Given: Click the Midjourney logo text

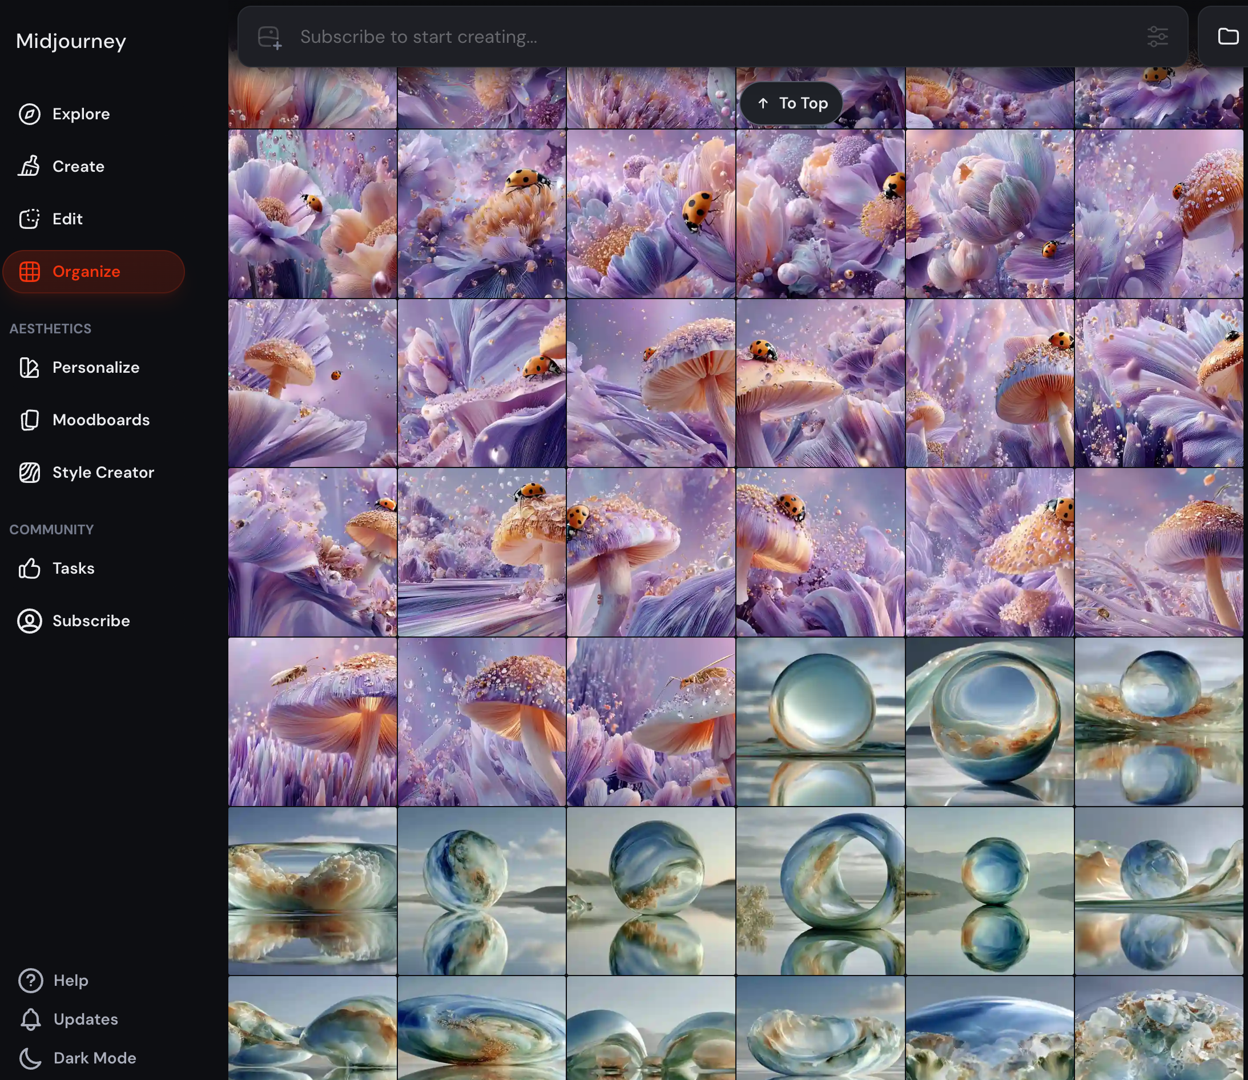Looking at the screenshot, I should point(71,41).
